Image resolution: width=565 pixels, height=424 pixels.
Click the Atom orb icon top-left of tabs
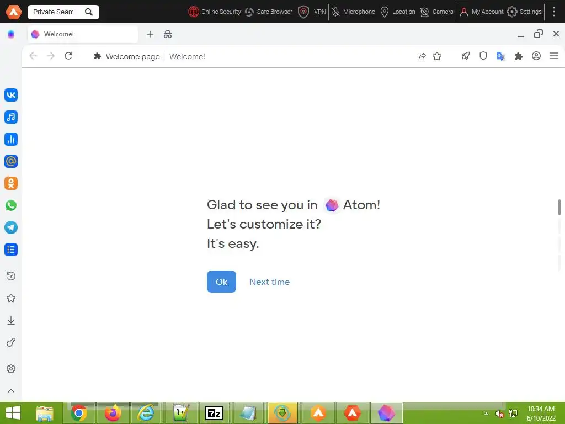(x=11, y=34)
